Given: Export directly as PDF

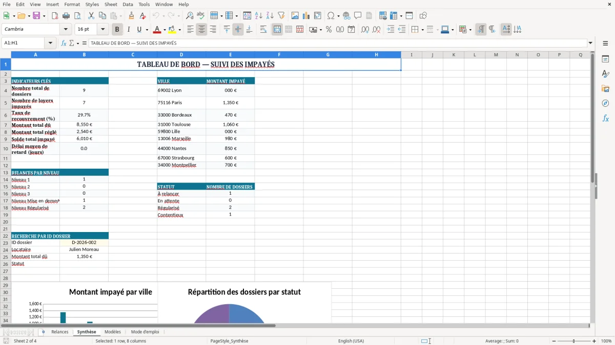Looking at the screenshot, I should click(x=55, y=15).
